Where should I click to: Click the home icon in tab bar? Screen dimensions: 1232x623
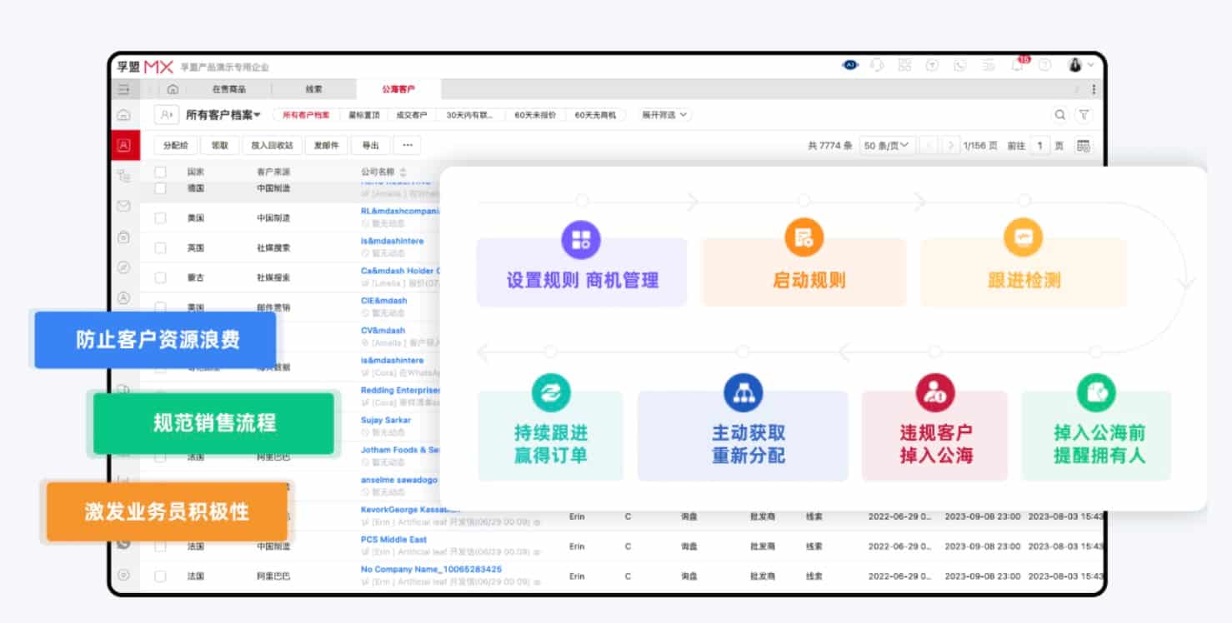[x=173, y=90]
